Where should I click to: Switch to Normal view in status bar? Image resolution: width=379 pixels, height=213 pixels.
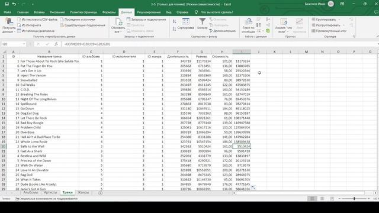pos(312,199)
